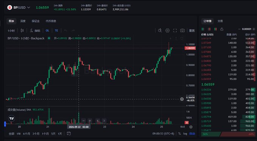Open timezone menu showing 09:00:53 (UTC+8)
Image resolution: width=257 pixels, height=141 pixels.
[x=163, y=133]
